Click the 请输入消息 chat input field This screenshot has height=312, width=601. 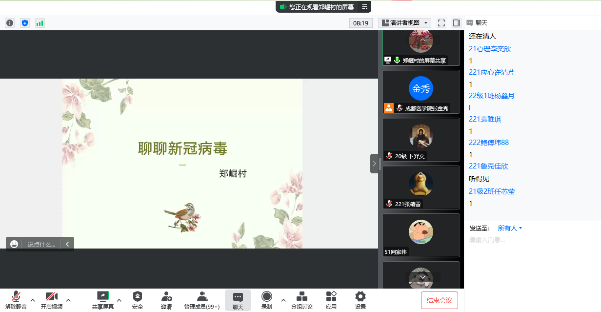coord(532,240)
